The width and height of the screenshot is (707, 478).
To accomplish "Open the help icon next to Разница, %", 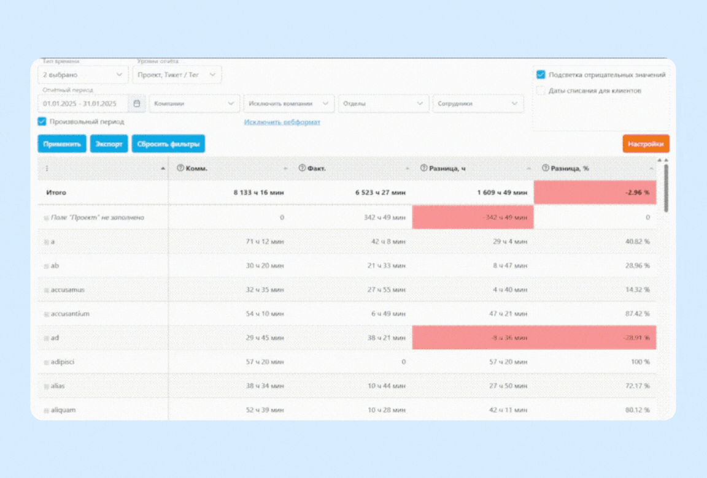I will [x=546, y=168].
